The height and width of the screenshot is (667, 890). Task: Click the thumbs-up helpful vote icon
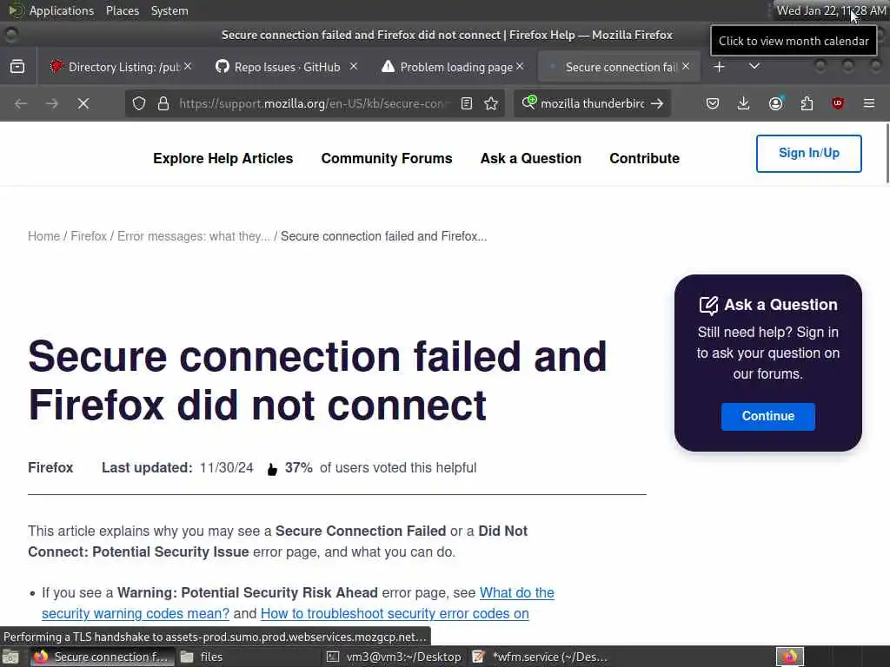(272, 469)
